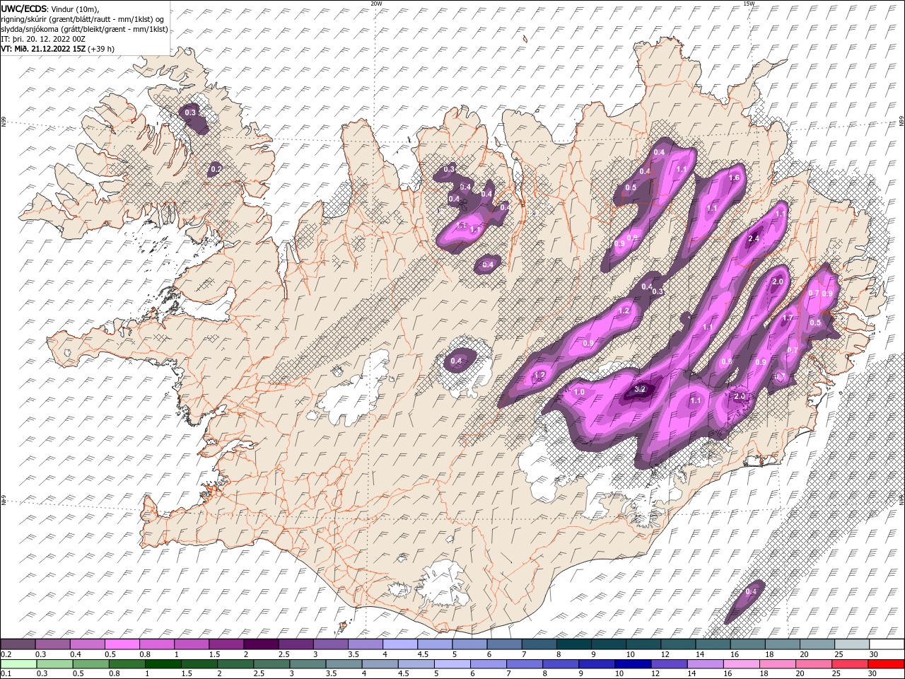Pick the white swatch ending the snow legend
The height and width of the screenshot is (679, 905).
pyautogui.click(x=886, y=644)
